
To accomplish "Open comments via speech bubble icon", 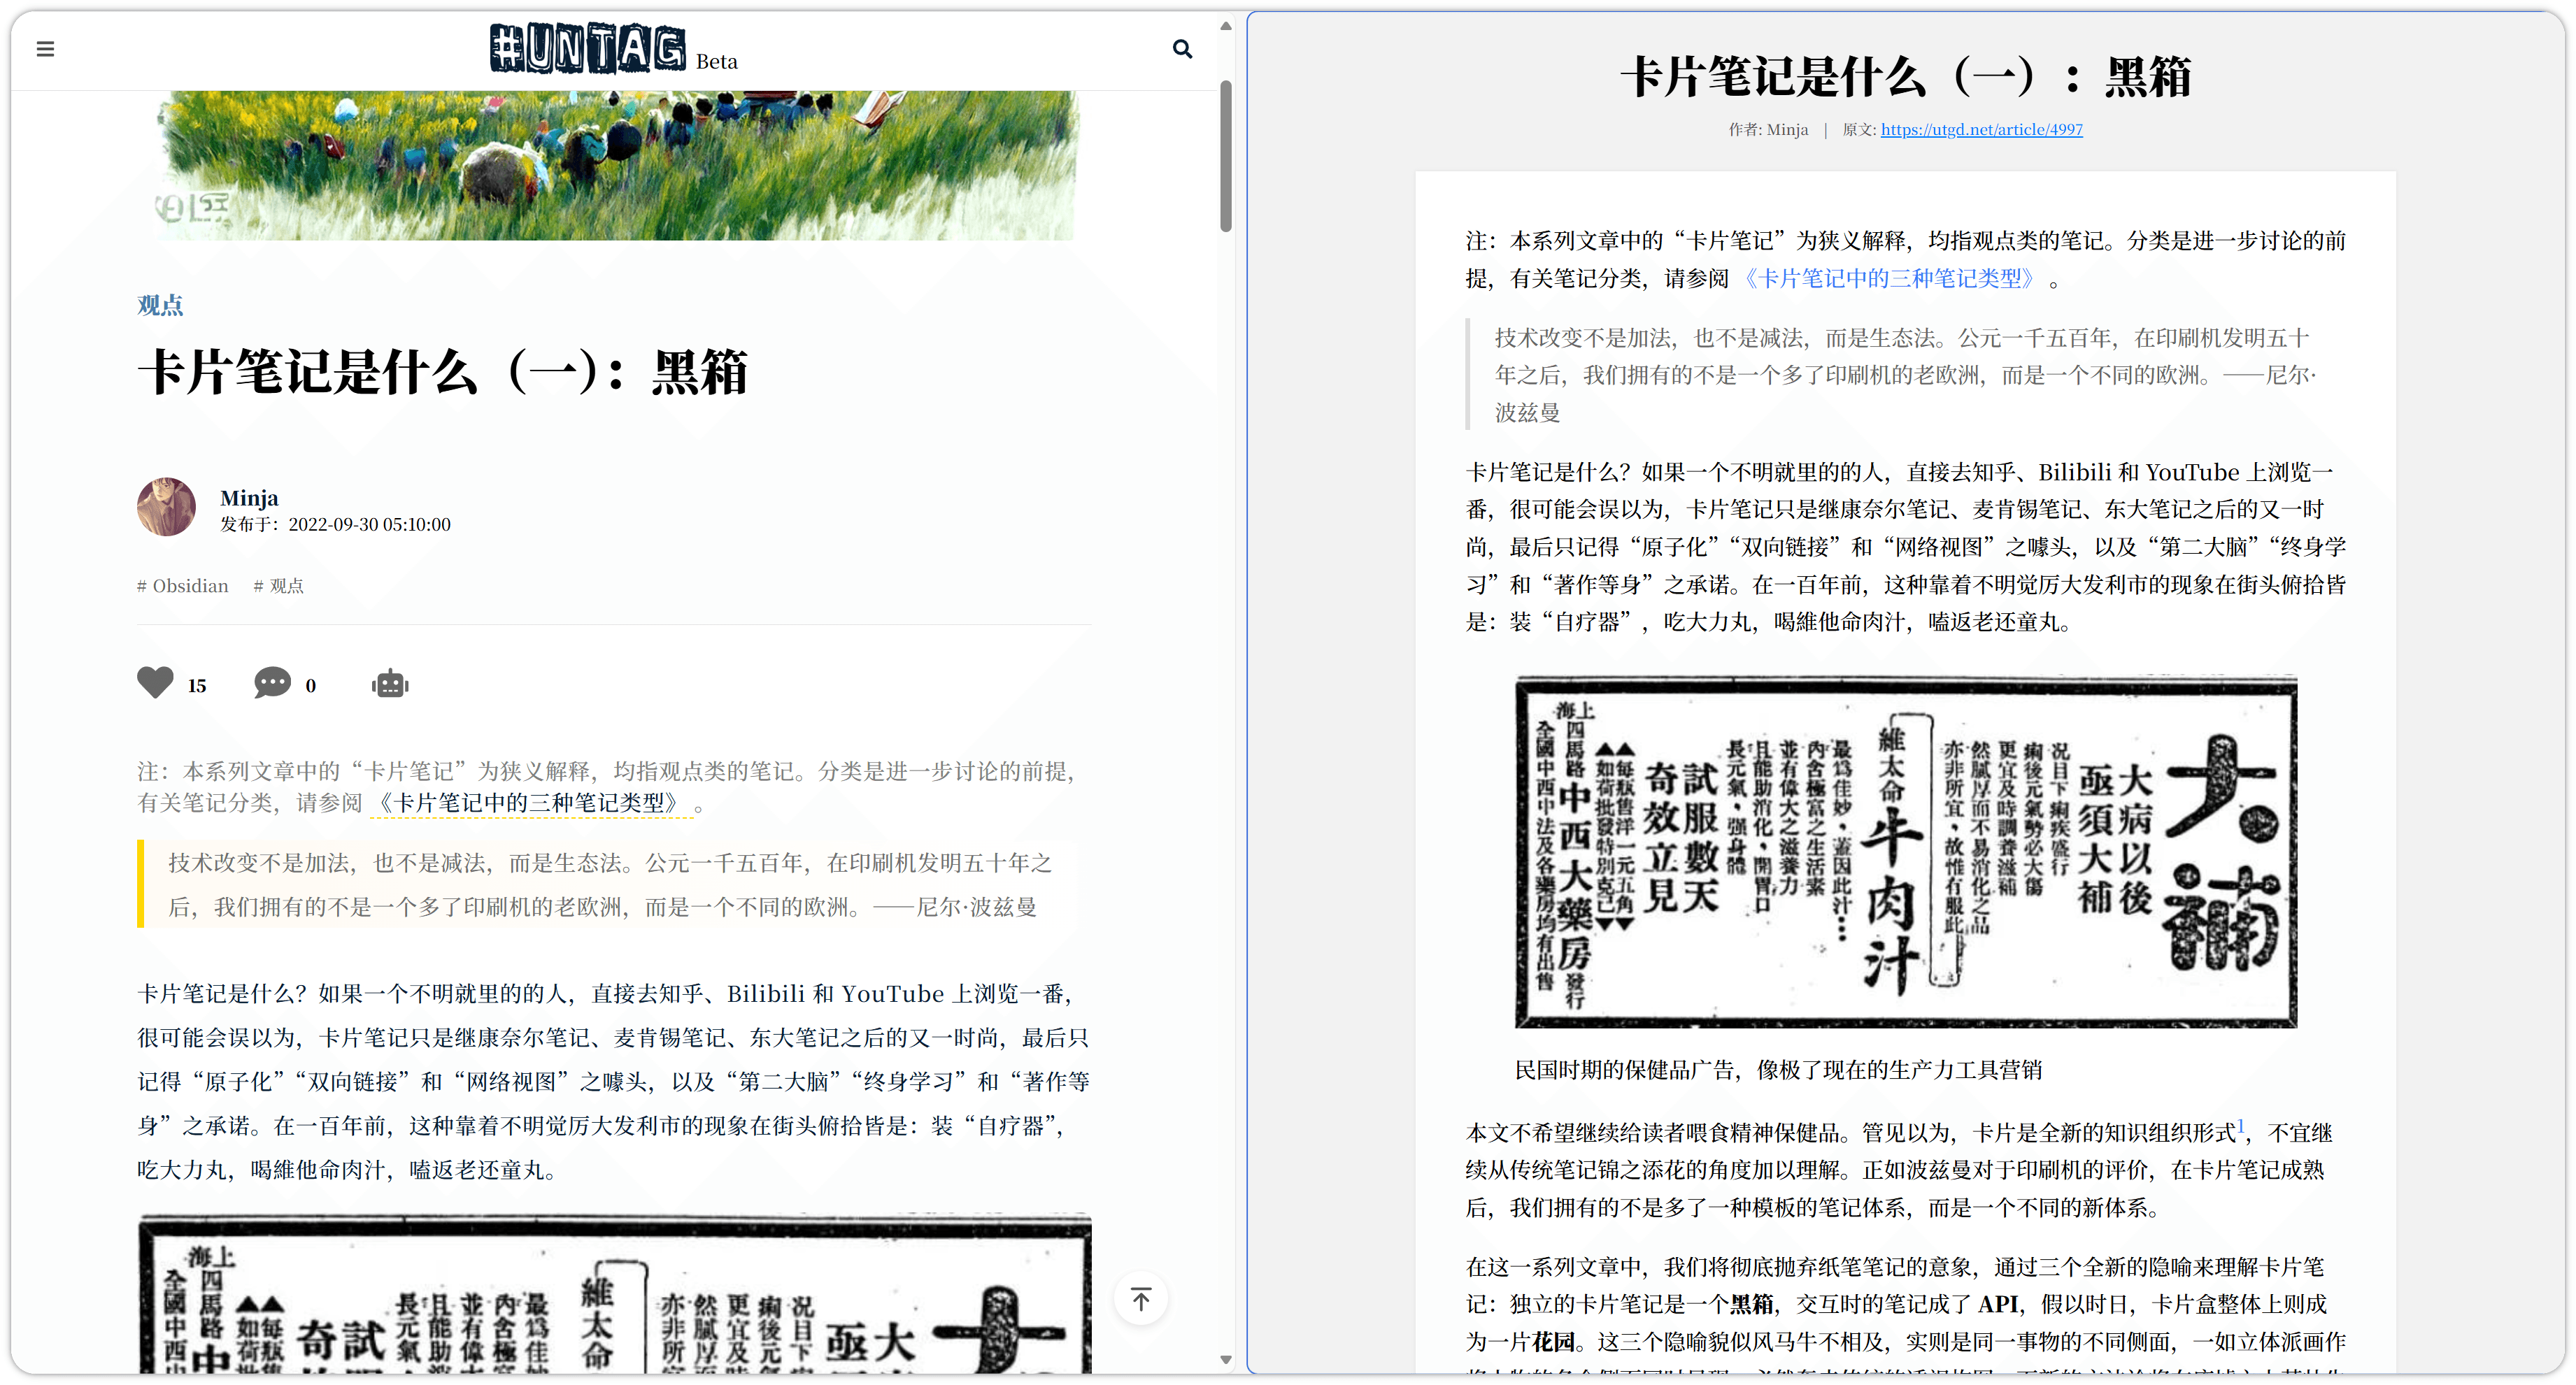I will click(272, 684).
